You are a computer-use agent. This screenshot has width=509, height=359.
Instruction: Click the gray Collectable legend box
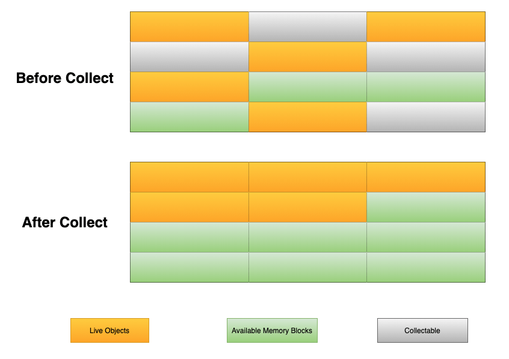(422, 330)
